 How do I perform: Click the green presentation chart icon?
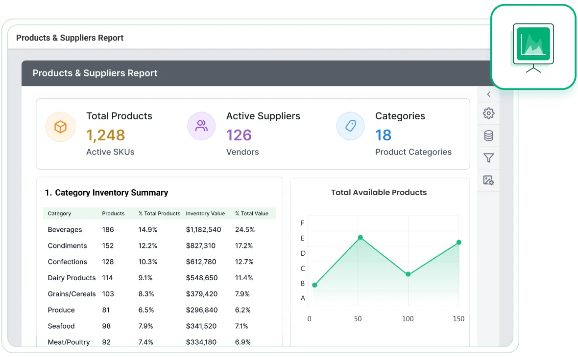[x=533, y=48]
